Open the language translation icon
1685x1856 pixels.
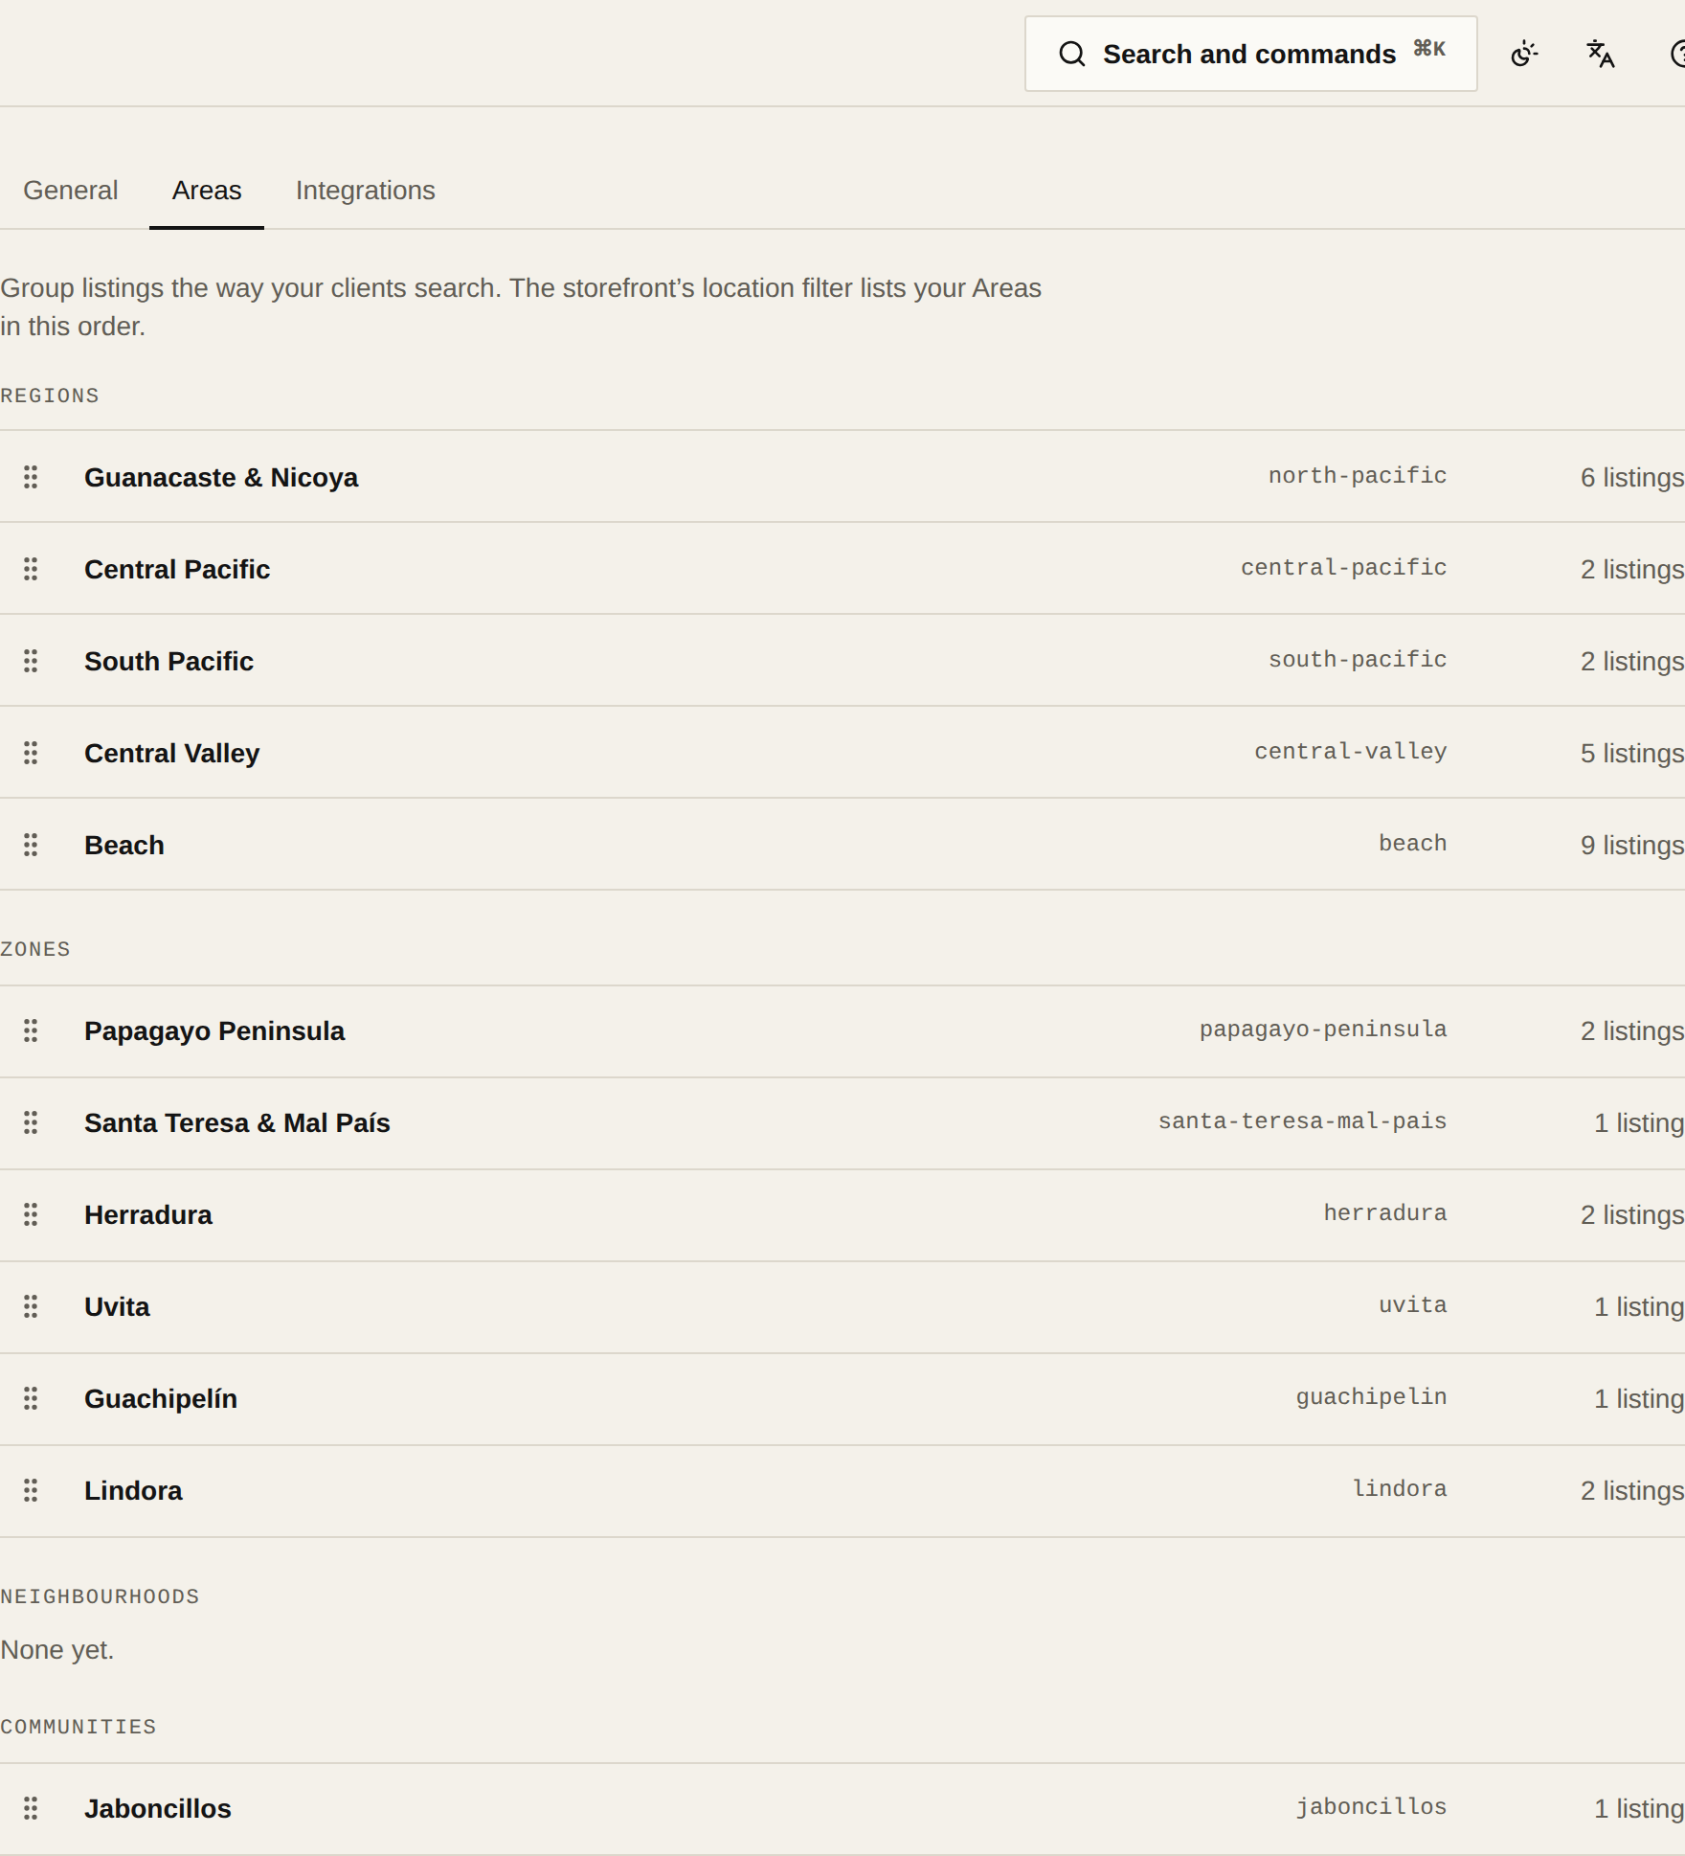[x=1601, y=54]
